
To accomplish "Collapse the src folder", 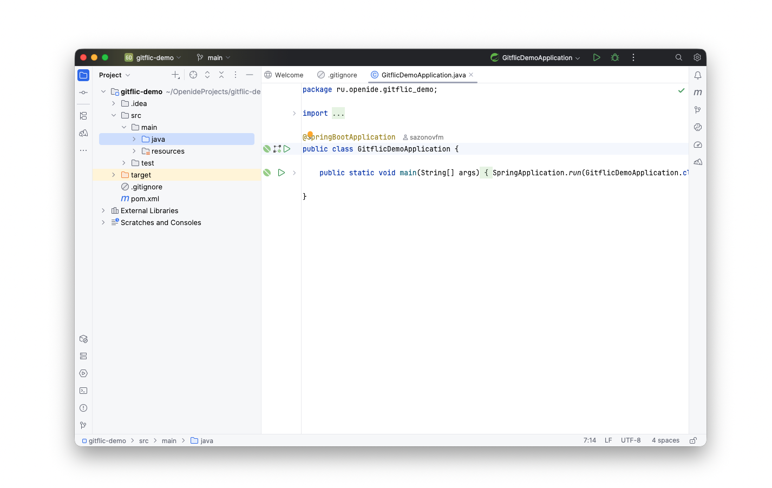I will pos(114,115).
